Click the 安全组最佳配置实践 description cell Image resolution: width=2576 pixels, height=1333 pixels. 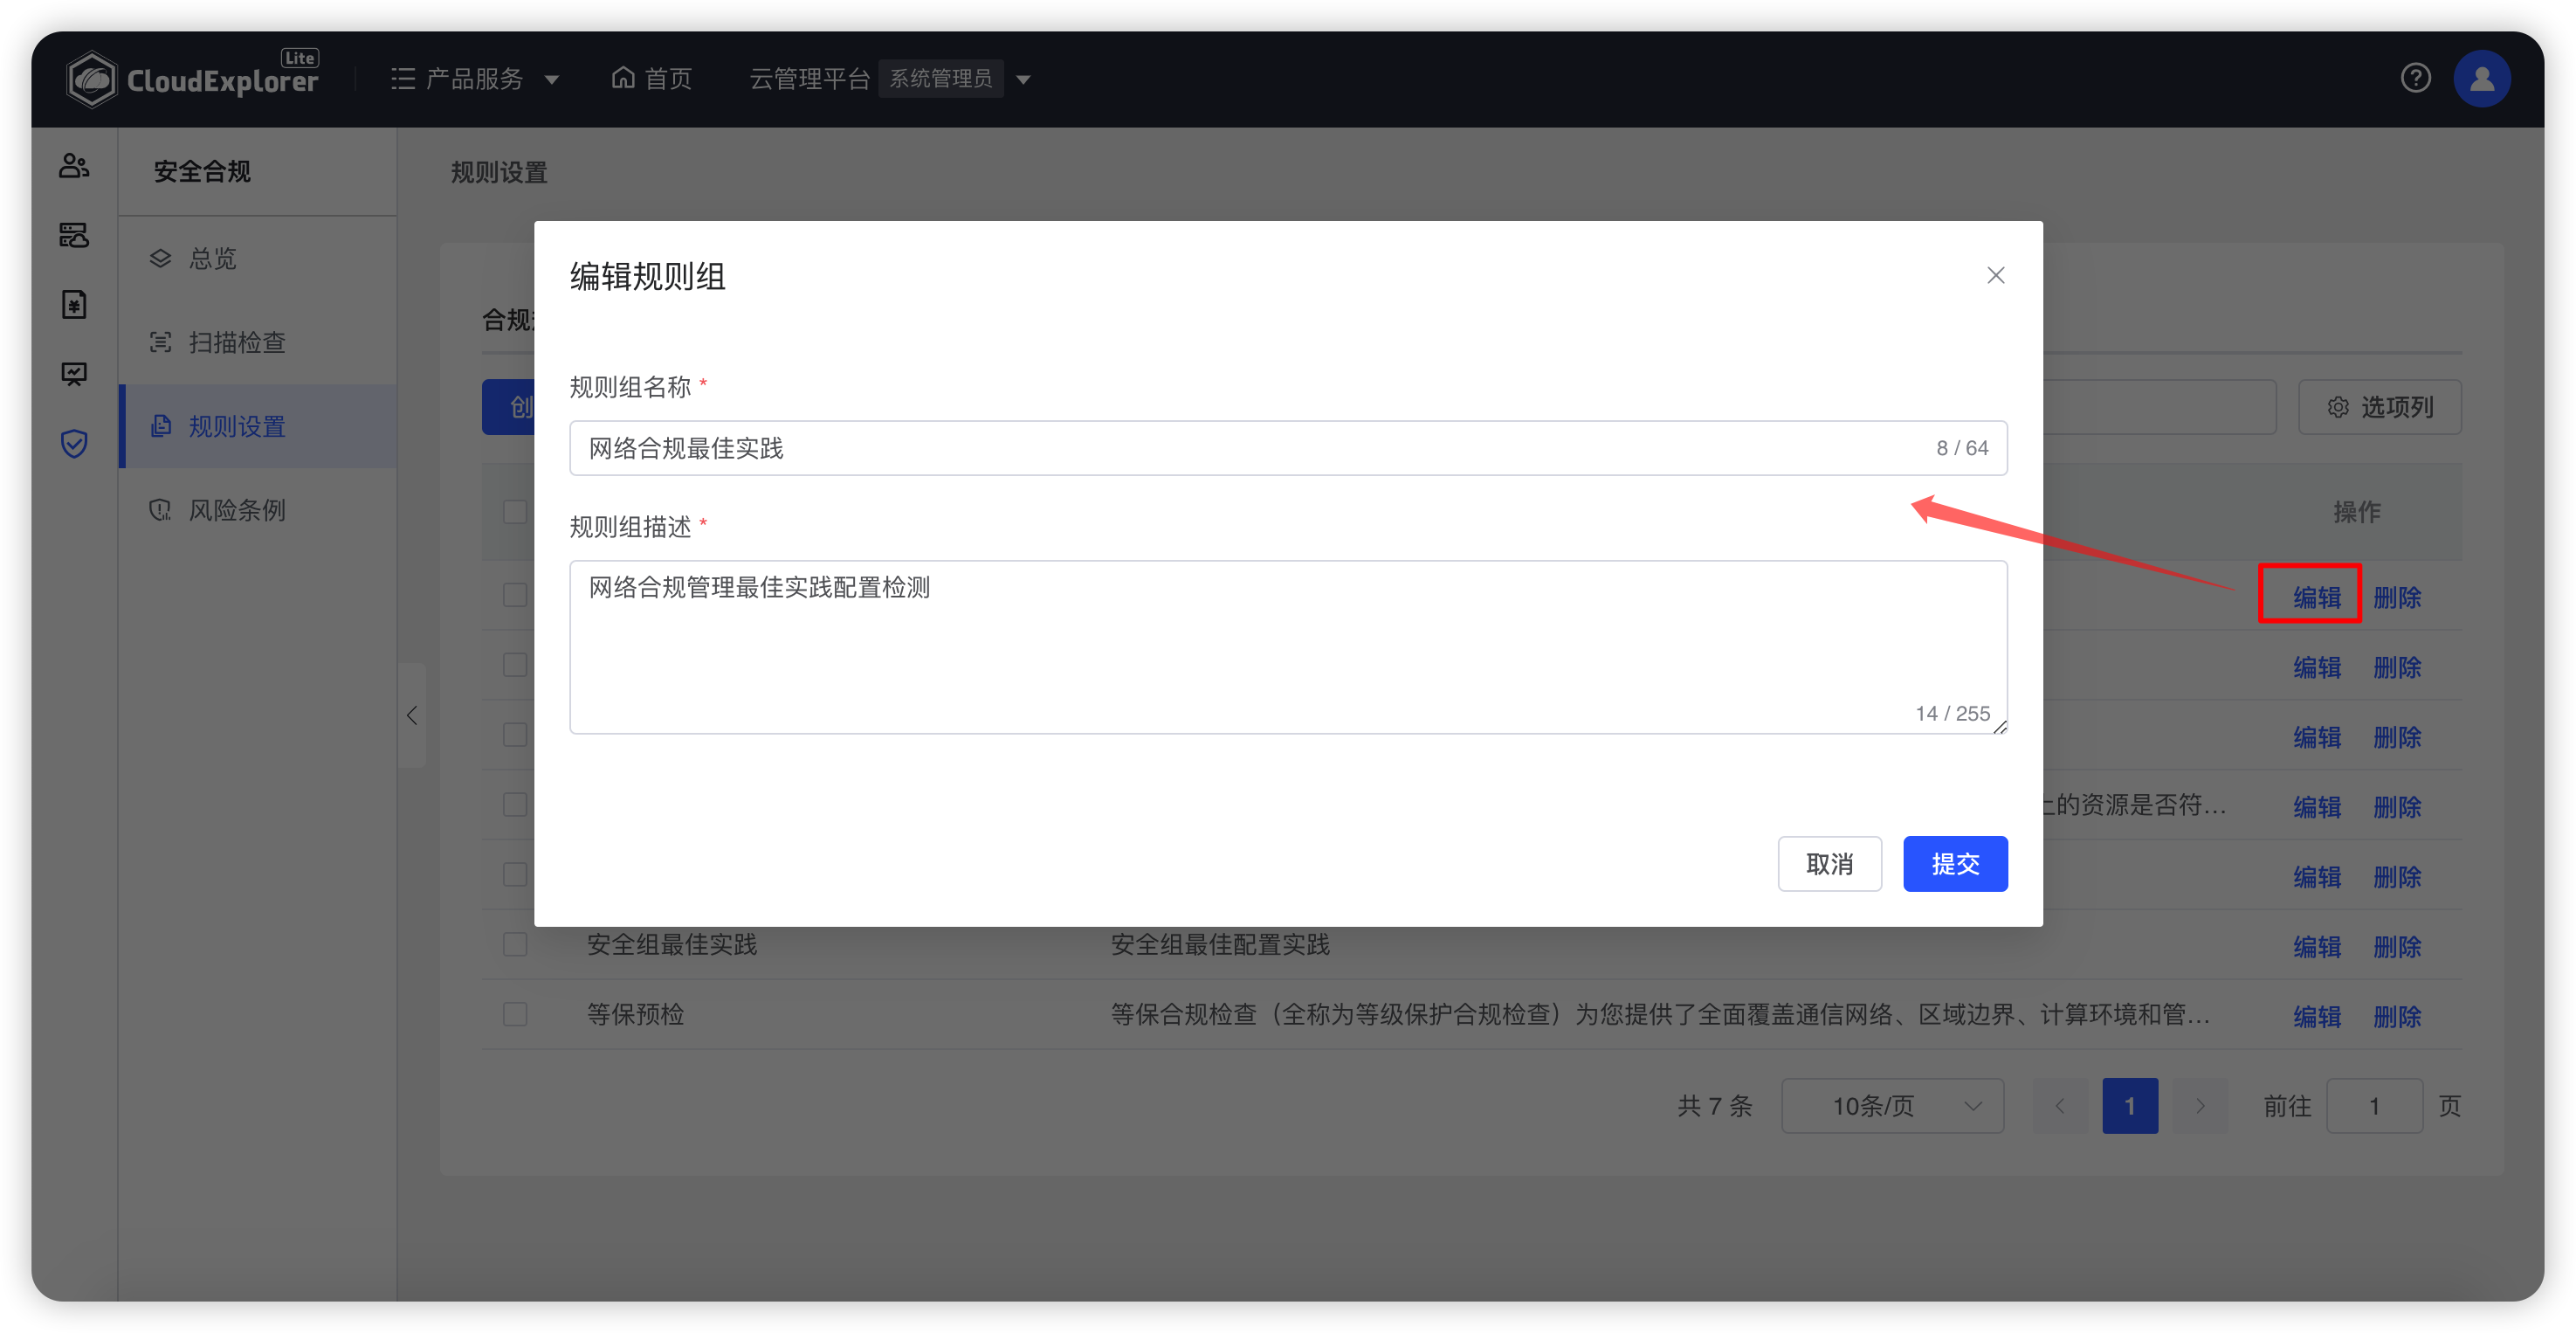1220,944
